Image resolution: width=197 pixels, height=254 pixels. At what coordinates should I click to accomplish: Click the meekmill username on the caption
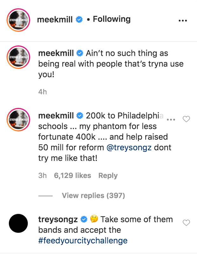[x=56, y=53]
